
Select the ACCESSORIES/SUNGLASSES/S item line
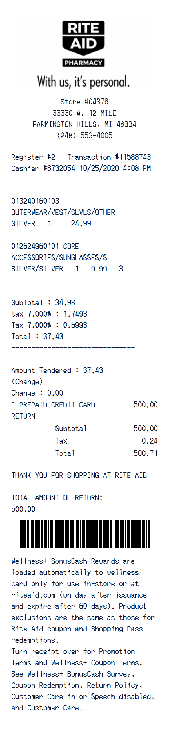point(59,257)
